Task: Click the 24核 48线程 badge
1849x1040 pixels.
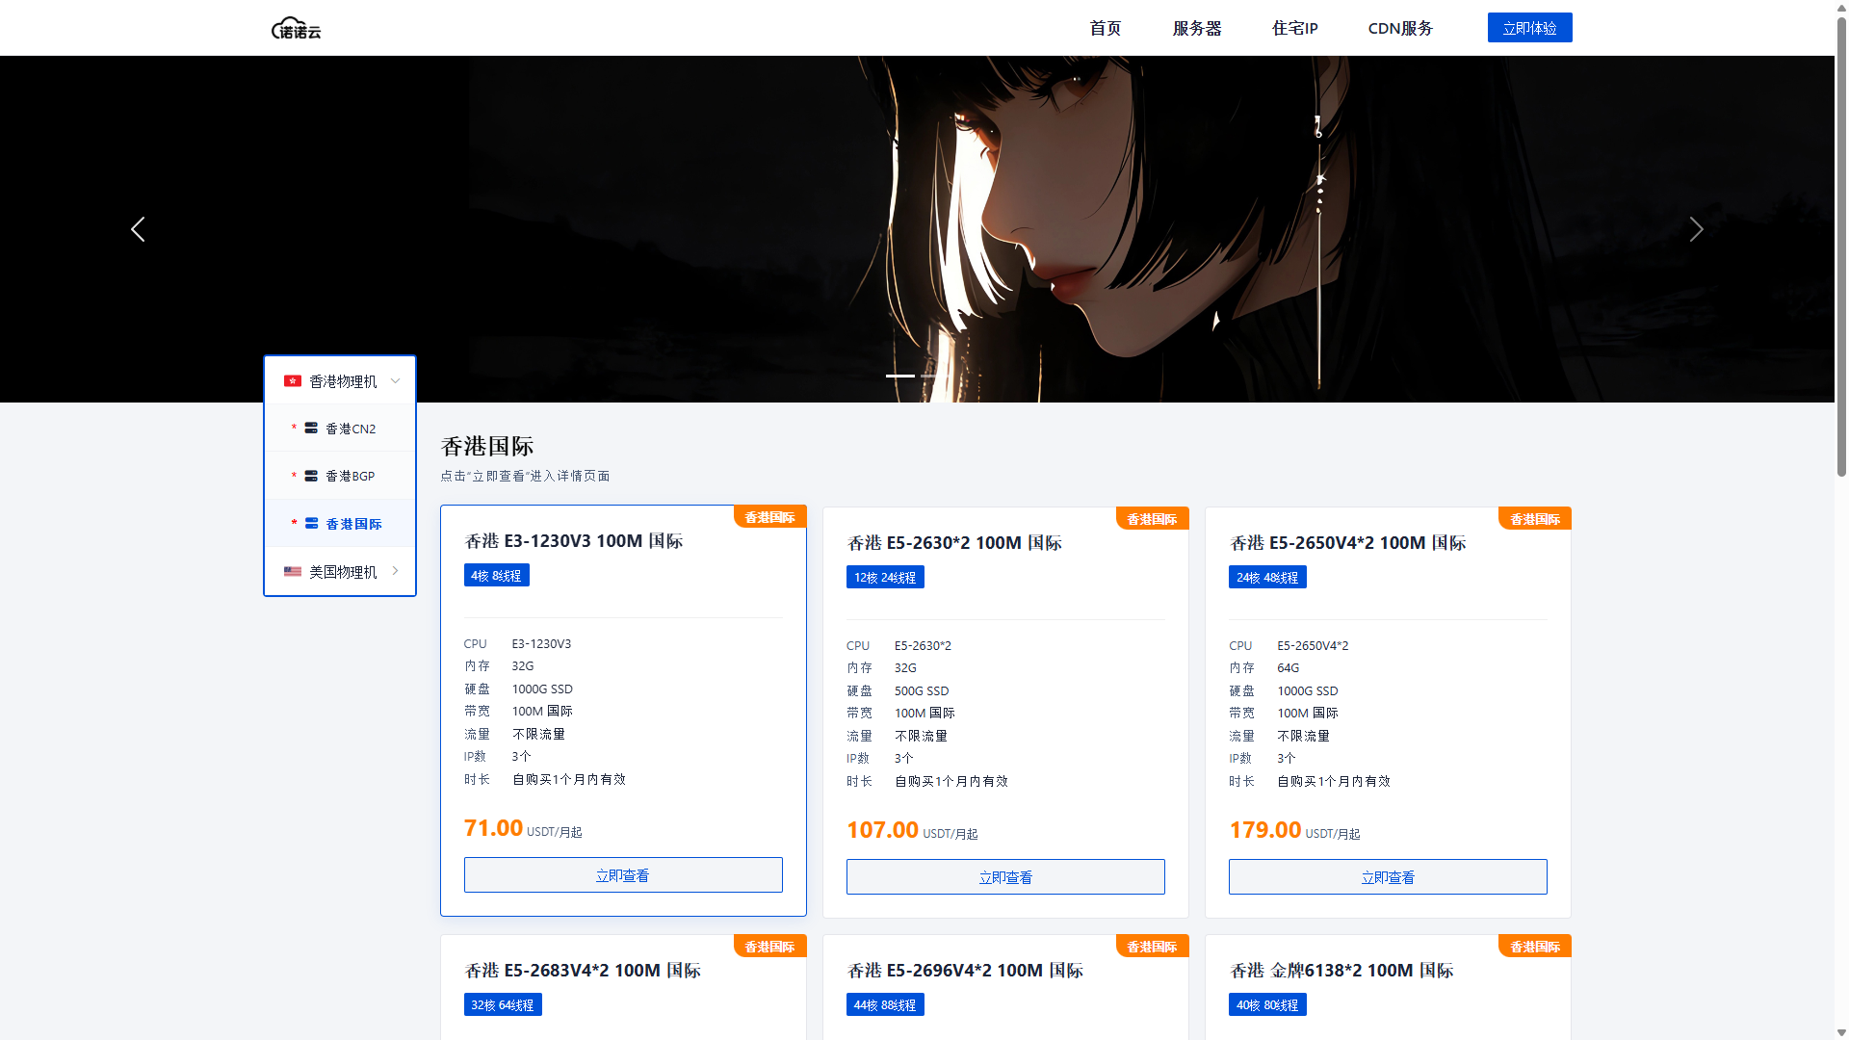Action: 1267,577
